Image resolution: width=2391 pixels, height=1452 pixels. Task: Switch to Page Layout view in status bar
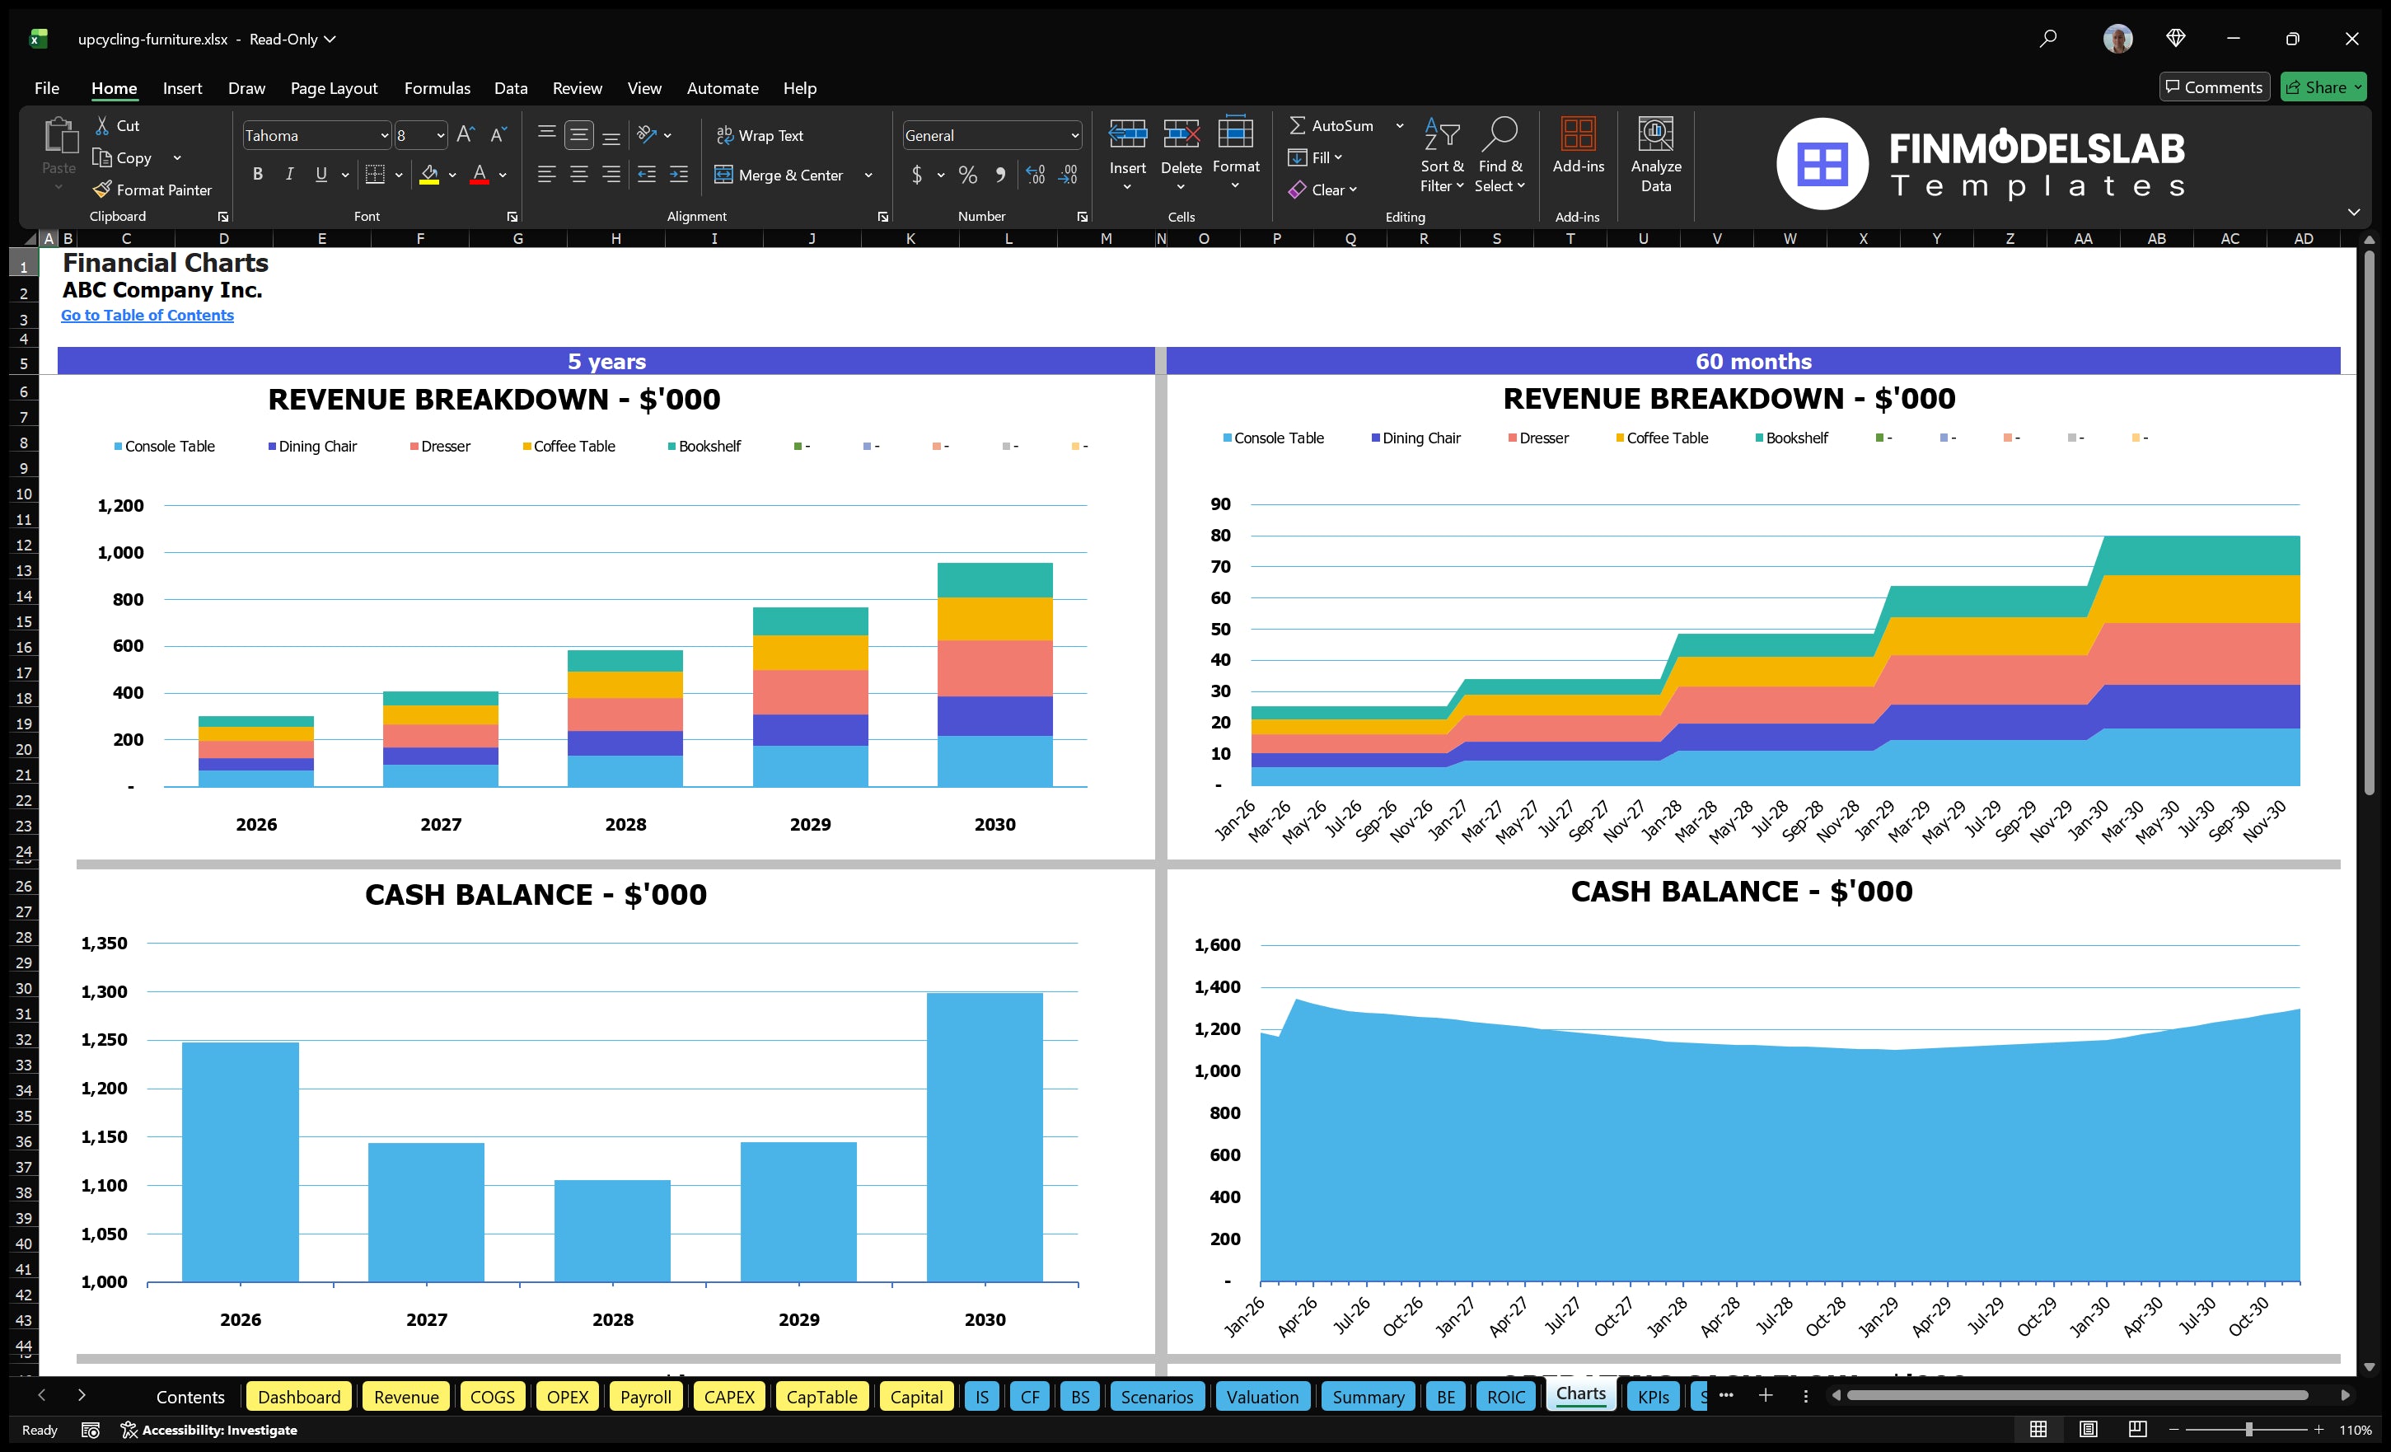(x=2089, y=1429)
